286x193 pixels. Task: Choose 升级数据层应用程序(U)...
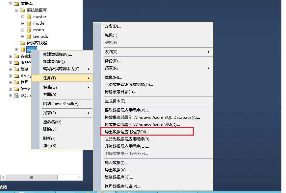coord(153,146)
